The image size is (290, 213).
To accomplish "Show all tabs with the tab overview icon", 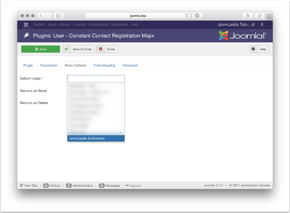I will (x=260, y=16).
